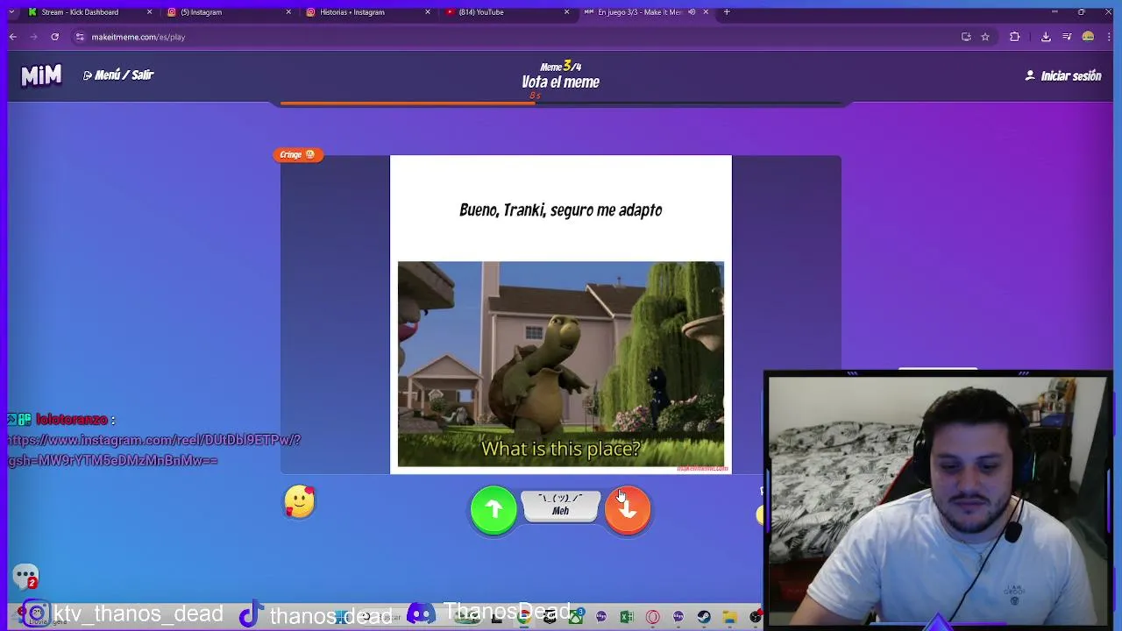Open the Extensions puzzle icon

click(x=1015, y=37)
